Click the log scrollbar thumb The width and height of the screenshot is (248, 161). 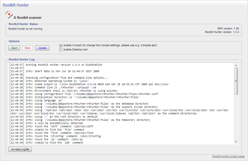point(236,80)
